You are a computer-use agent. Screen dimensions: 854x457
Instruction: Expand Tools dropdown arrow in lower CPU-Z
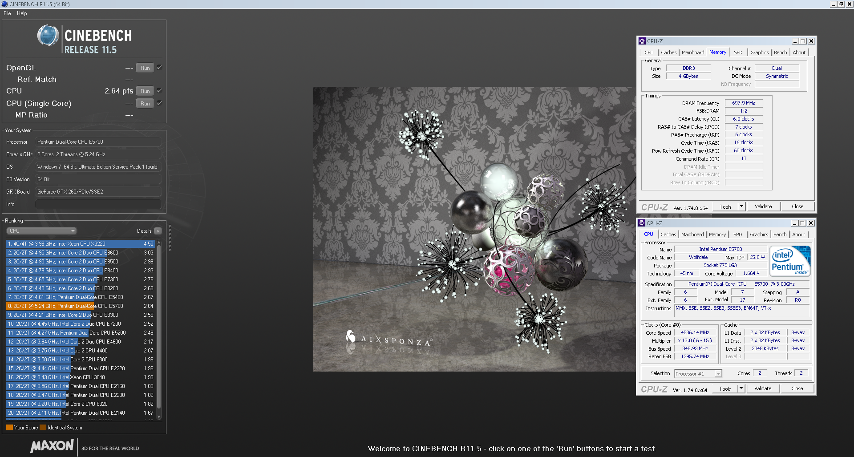click(741, 388)
